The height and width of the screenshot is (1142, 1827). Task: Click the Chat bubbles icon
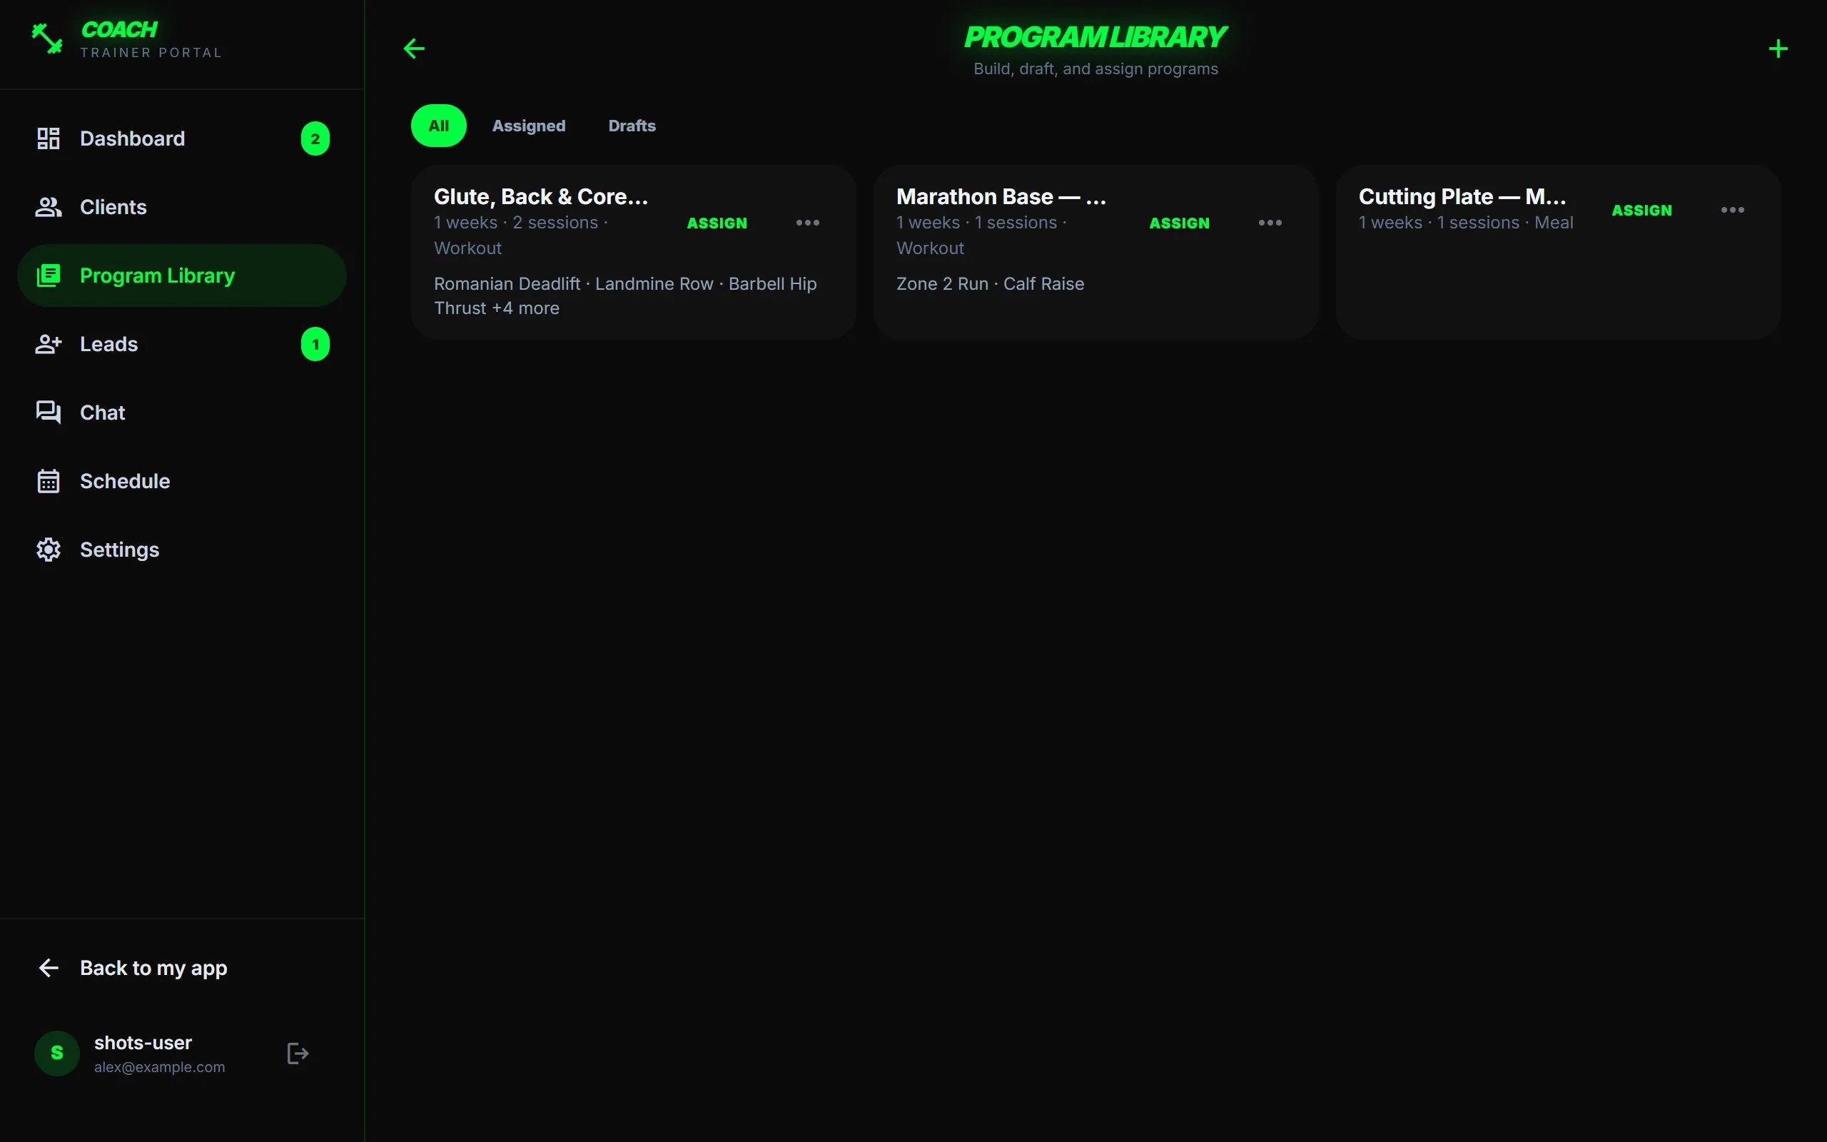pyautogui.click(x=49, y=413)
